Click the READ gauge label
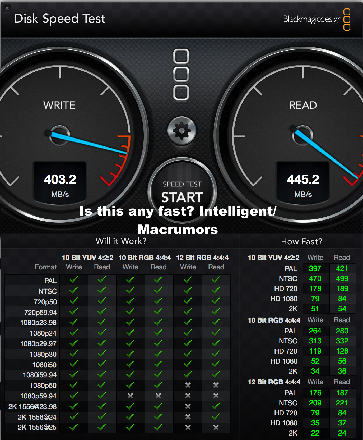 [303, 105]
